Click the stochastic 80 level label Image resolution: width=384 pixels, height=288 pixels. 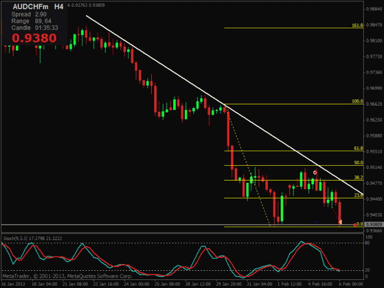click(x=367, y=243)
